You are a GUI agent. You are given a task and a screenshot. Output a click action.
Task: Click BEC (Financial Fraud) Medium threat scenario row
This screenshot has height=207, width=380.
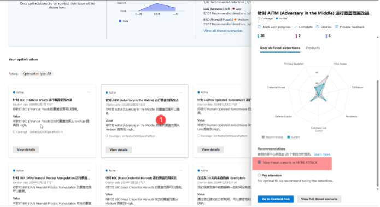coord(227,21)
